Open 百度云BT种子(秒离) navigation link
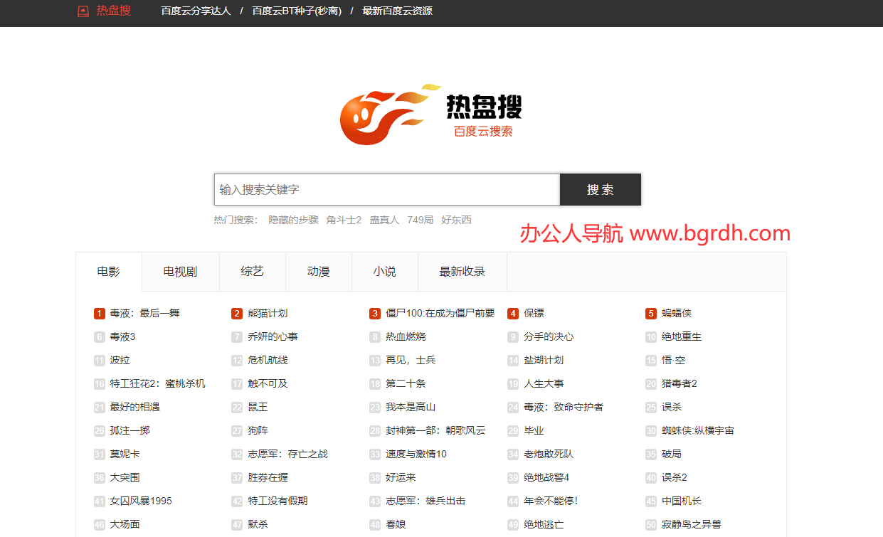883x537 pixels. click(x=297, y=11)
